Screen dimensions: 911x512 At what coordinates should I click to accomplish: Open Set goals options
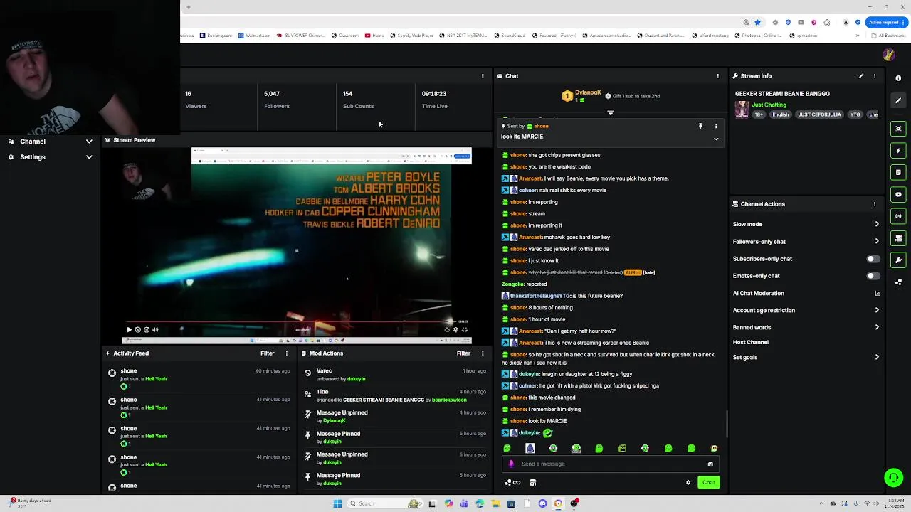pos(806,357)
